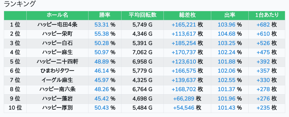The width and height of the screenshot is (289, 117).
Task: Open hall ハッピー栄町
Action: coord(57,34)
